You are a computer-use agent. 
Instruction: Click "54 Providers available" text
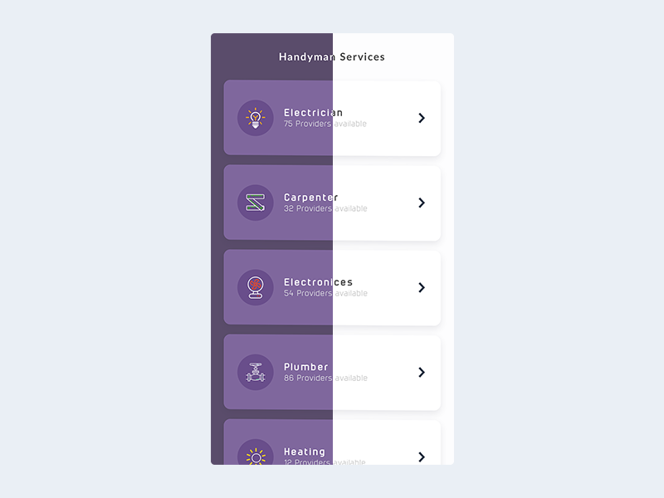click(x=325, y=294)
